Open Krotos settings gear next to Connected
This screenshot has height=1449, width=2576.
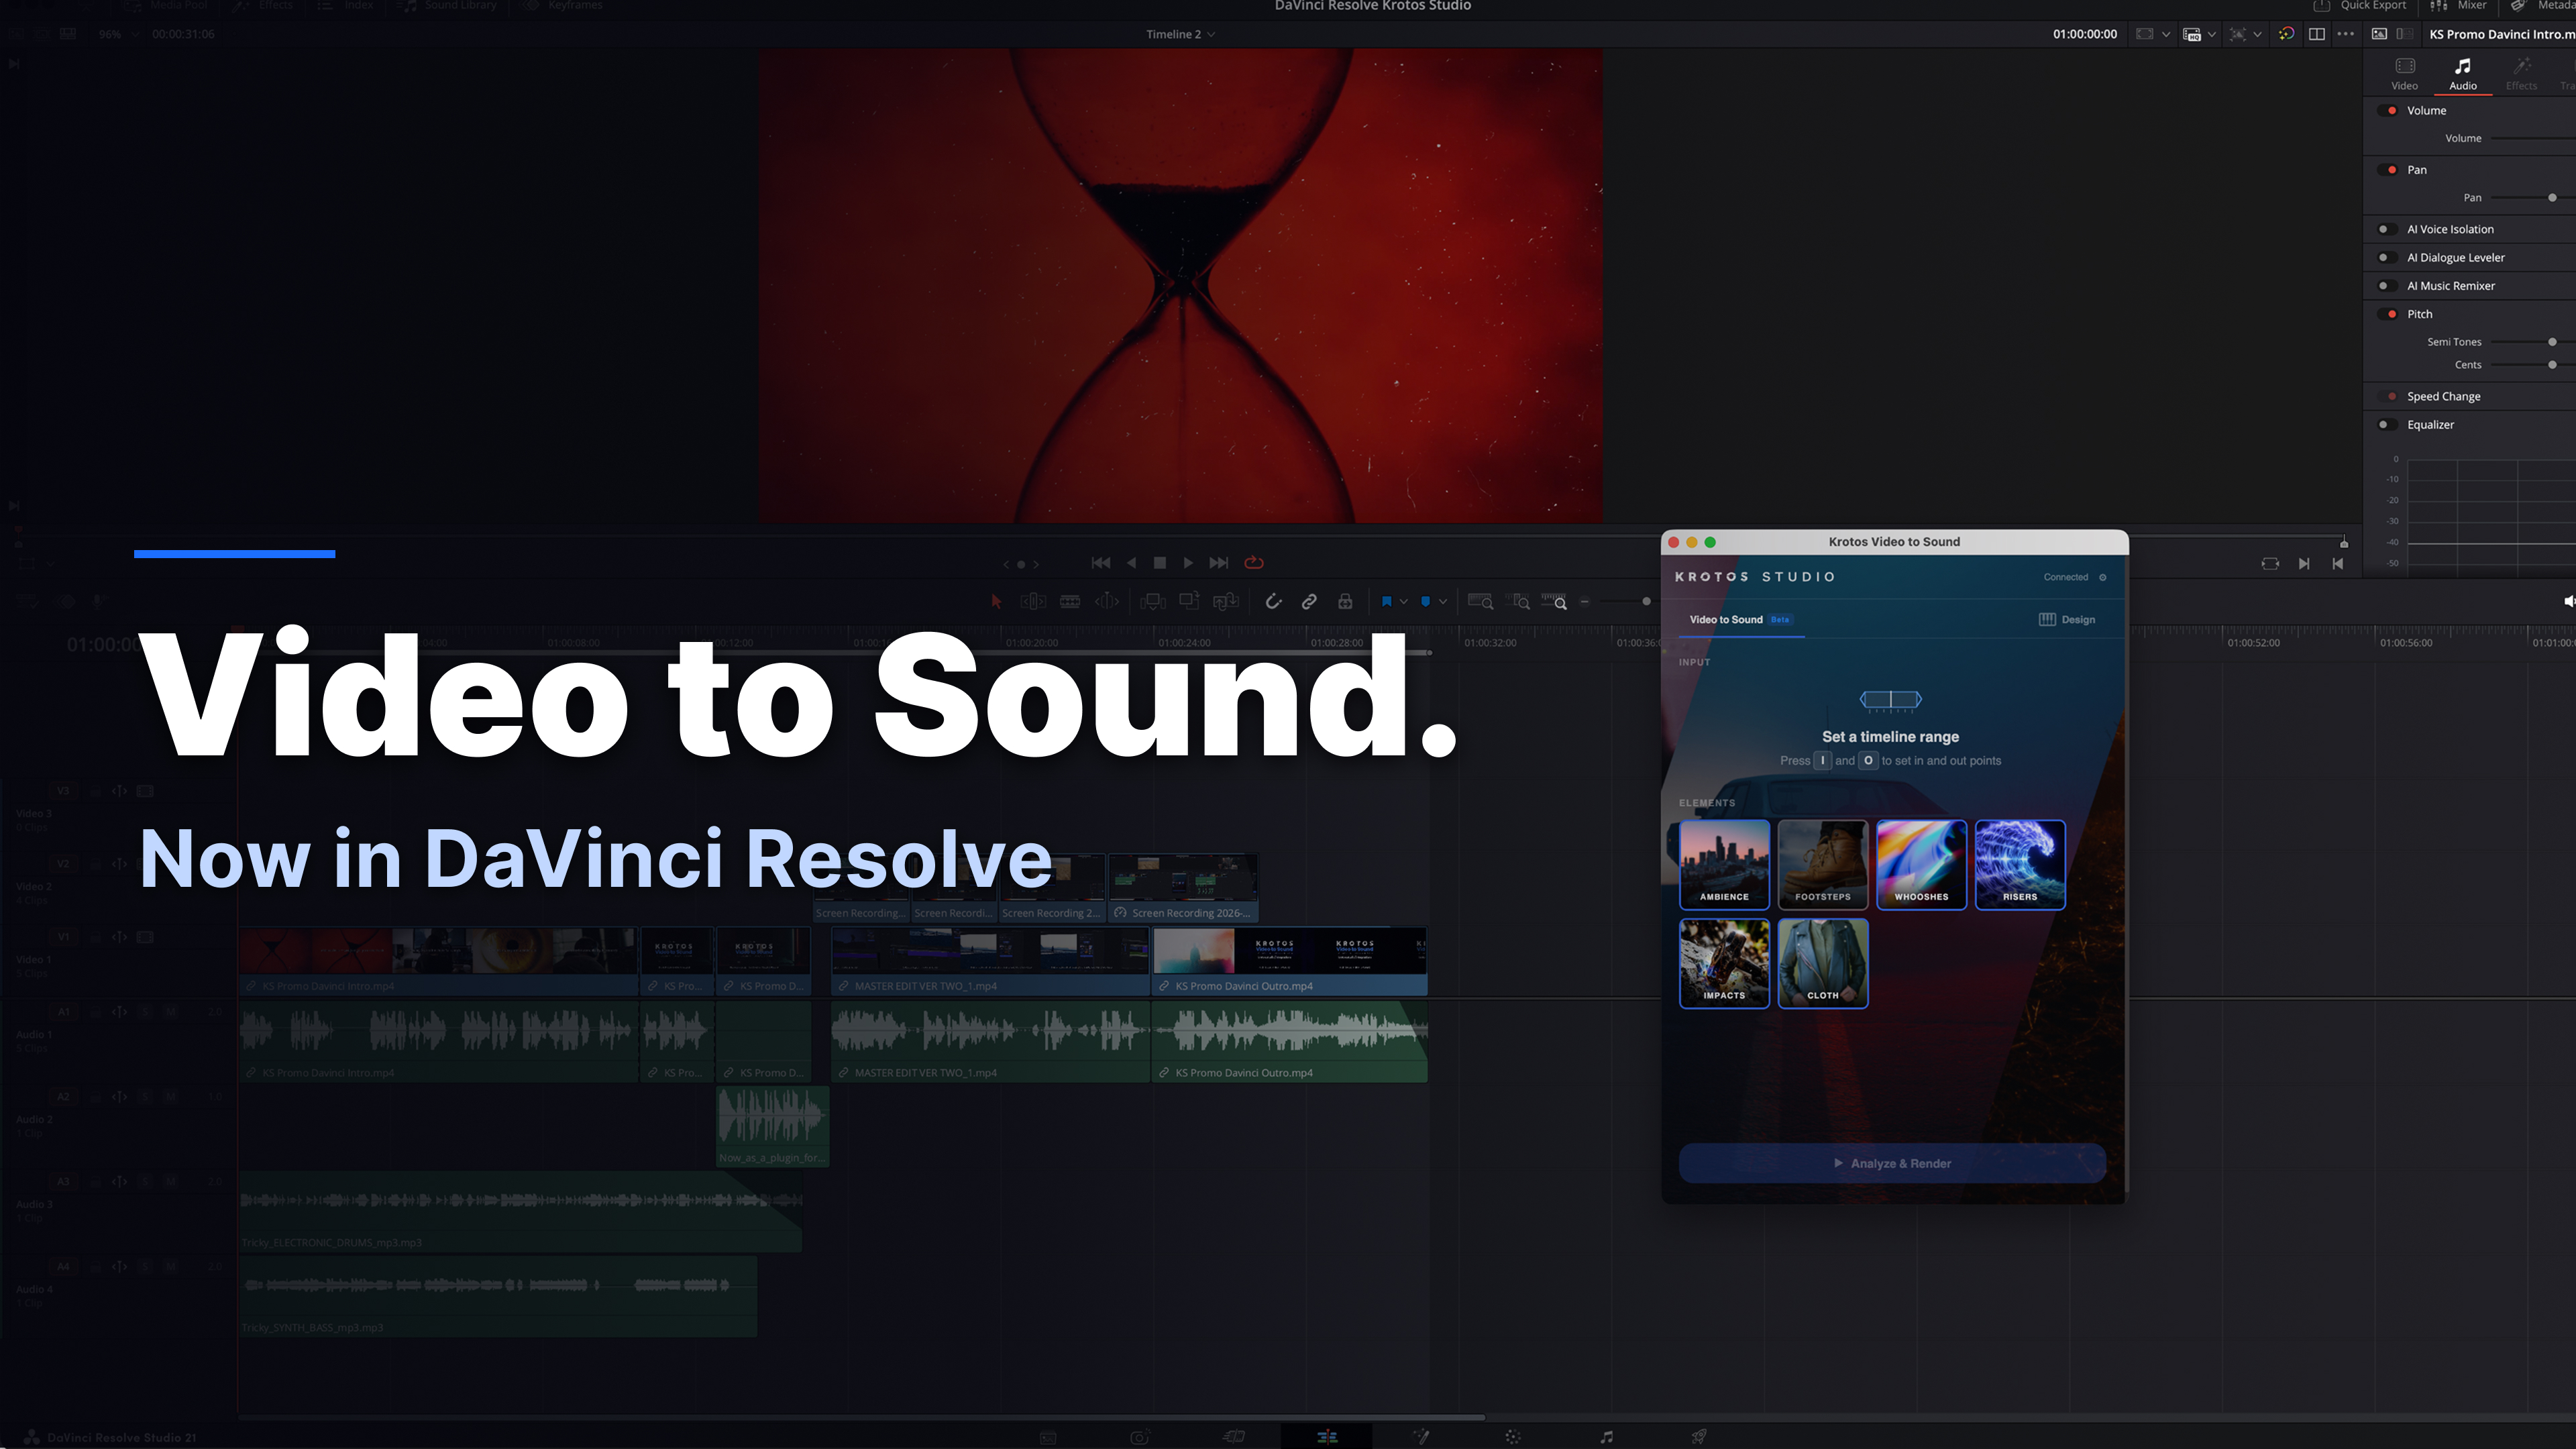pos(2103,577)
